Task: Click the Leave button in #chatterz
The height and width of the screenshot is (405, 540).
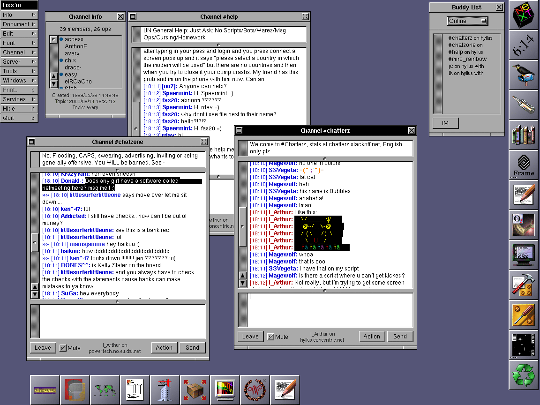Action: (x=250, y=337)
